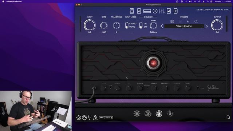Open the cabinet speaker section icon
The width and height of the screenshot is (233, 131).
click(155, 11)
